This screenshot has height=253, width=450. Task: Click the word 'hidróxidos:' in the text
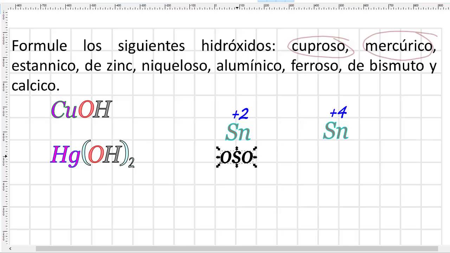coord(238,46)
